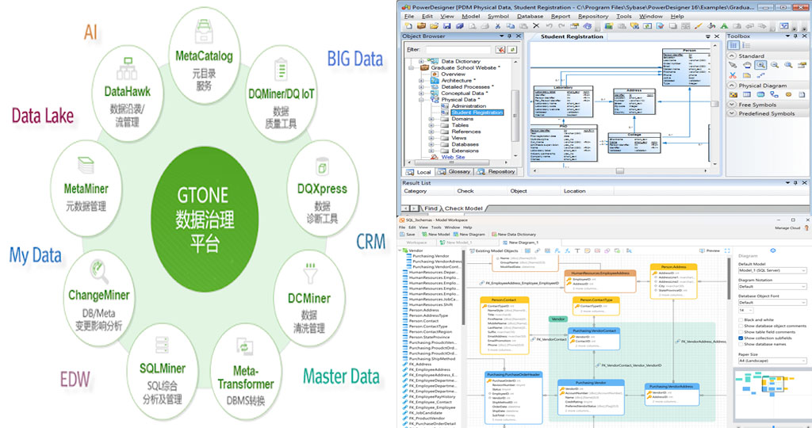812x428 pixels.
Task: Select the Zoom Out tool in Toolbox
Action: [x=775, y=65]
